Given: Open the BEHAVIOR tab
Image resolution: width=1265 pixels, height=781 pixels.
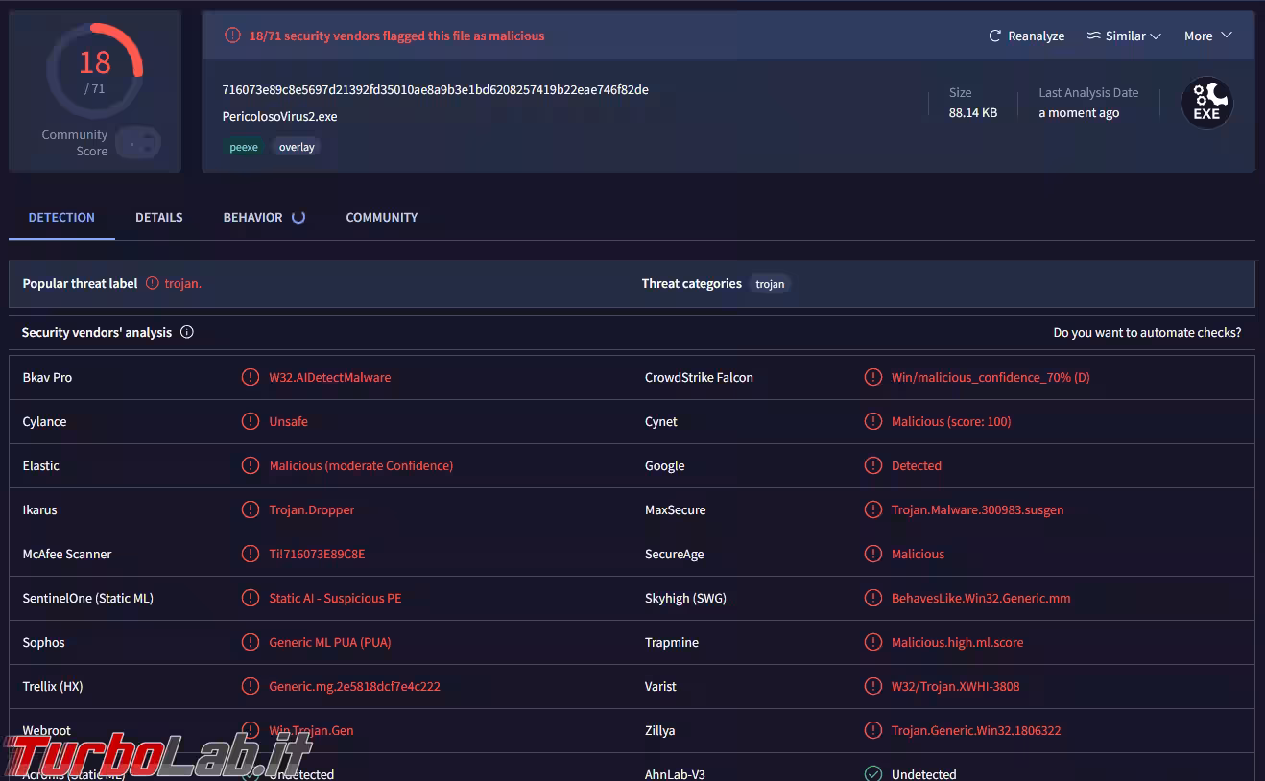Looking at the screenshot, I should (253, 218).
